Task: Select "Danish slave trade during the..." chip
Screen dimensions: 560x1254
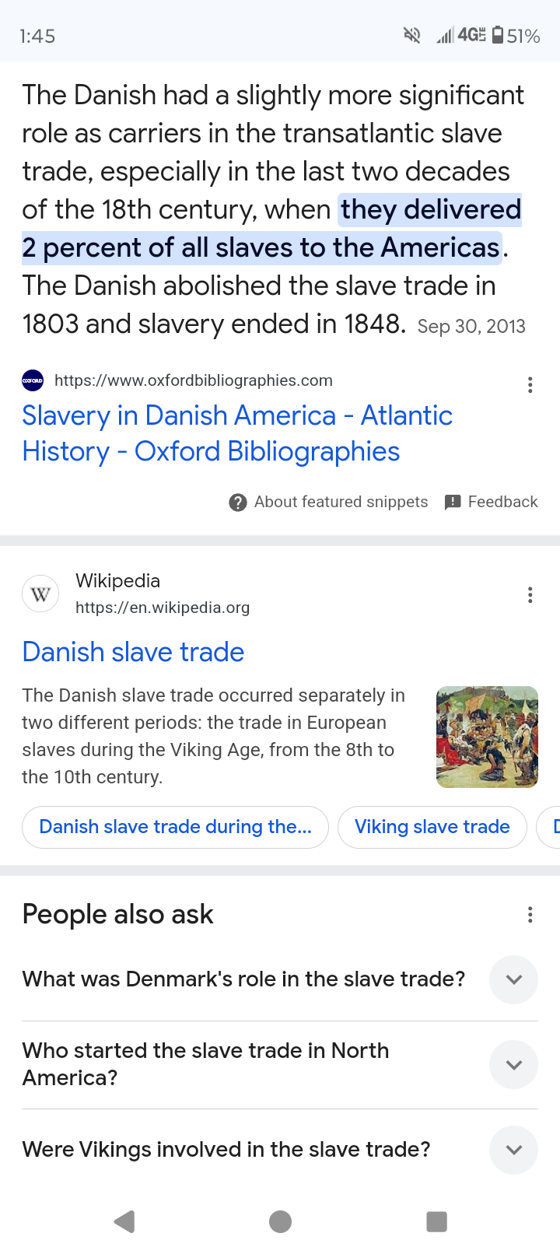Action: (176, 827)
